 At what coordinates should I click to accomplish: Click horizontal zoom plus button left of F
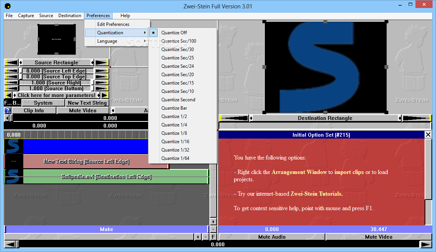point(198,237)
